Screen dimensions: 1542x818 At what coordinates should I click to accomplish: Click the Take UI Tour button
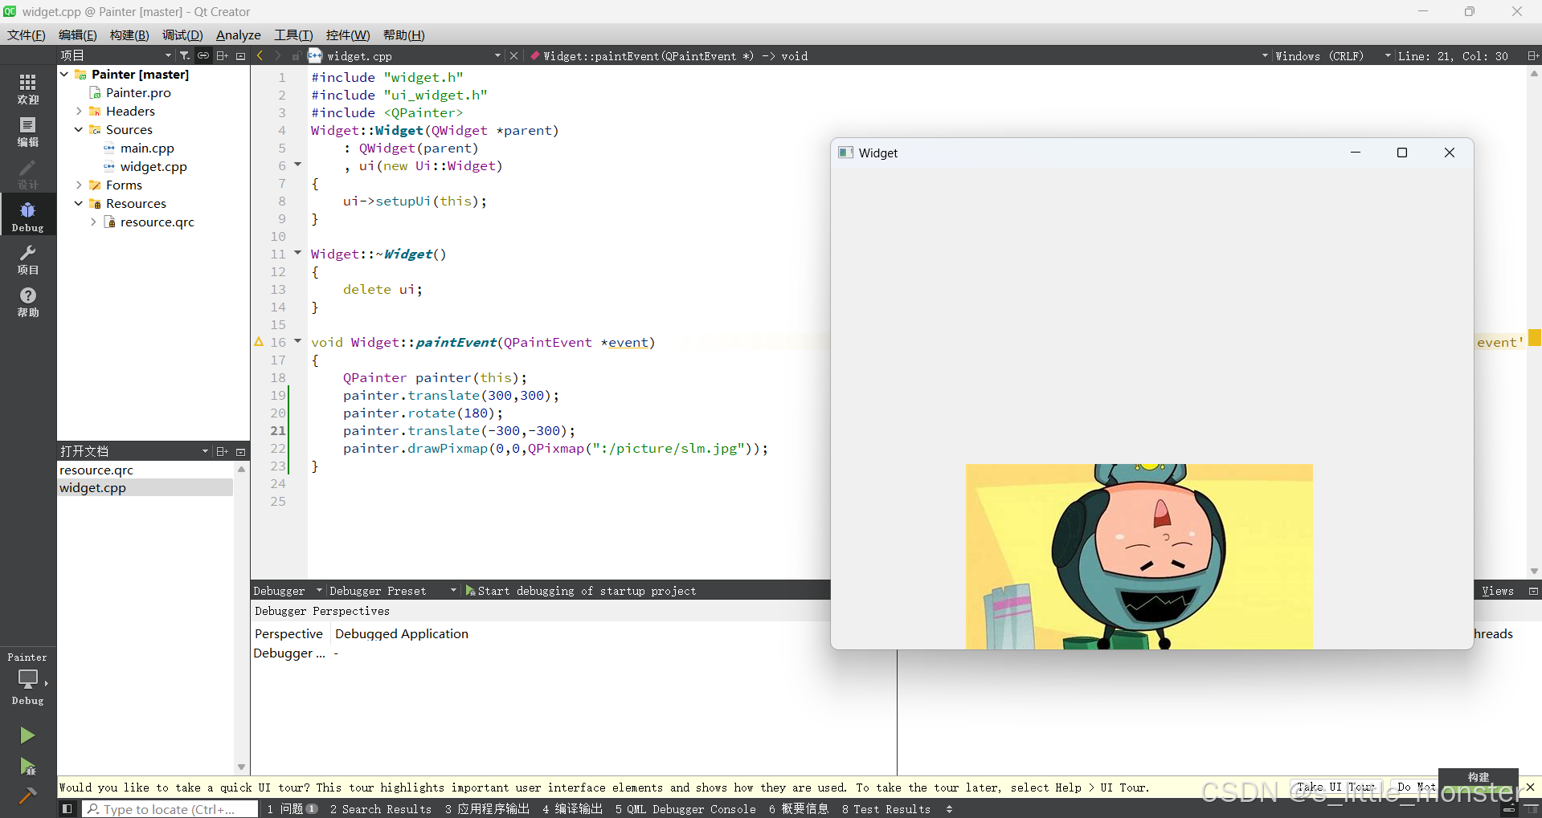pos(1336,787)
